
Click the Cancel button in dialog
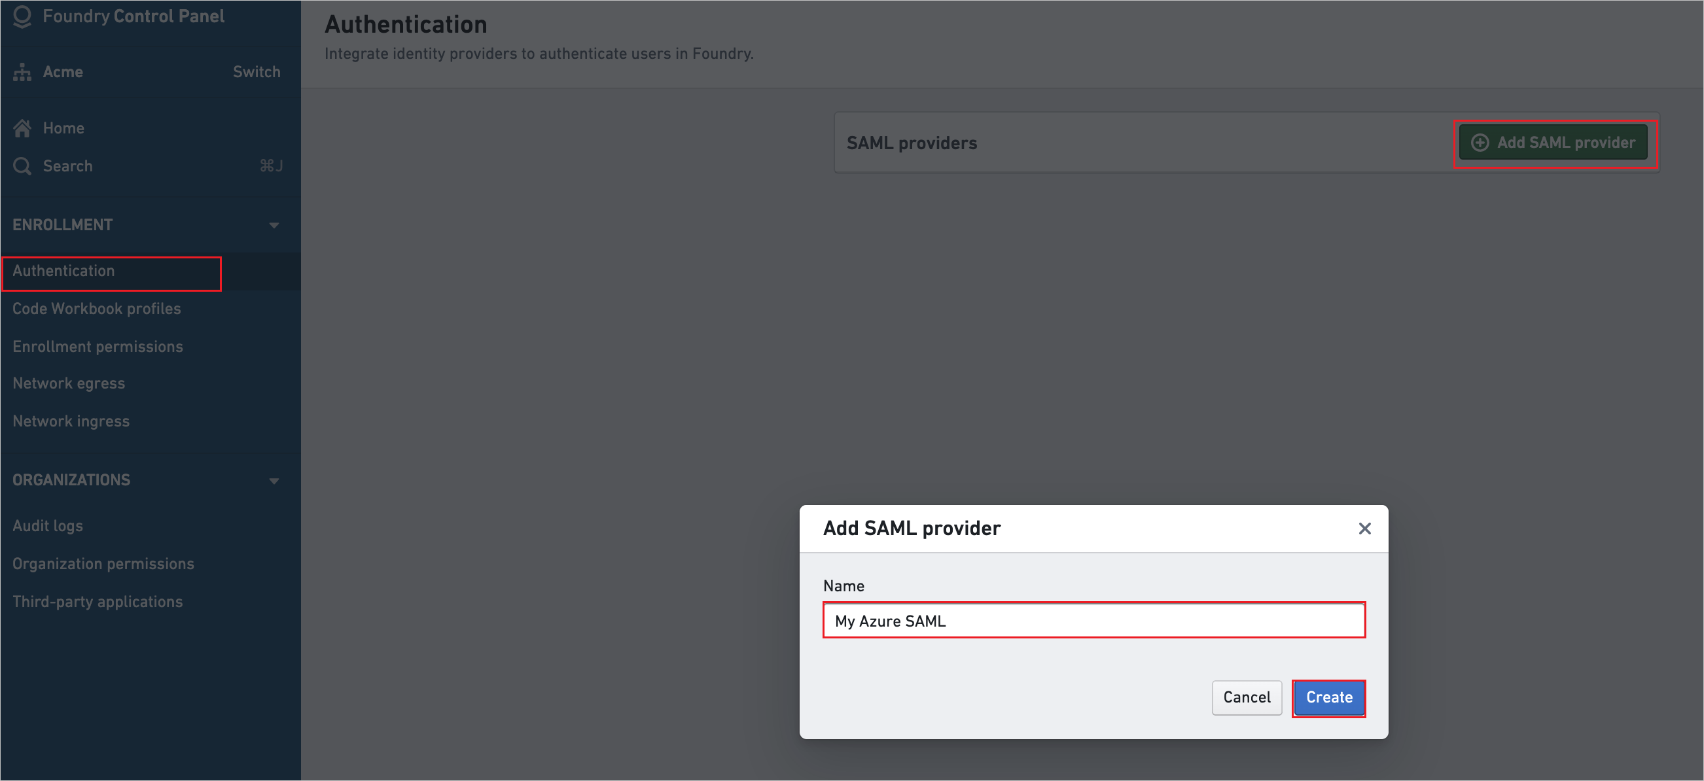(1245, 697)
